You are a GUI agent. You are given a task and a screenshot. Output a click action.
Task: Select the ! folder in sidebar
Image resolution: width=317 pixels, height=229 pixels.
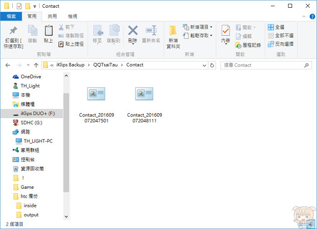point(19,178)
